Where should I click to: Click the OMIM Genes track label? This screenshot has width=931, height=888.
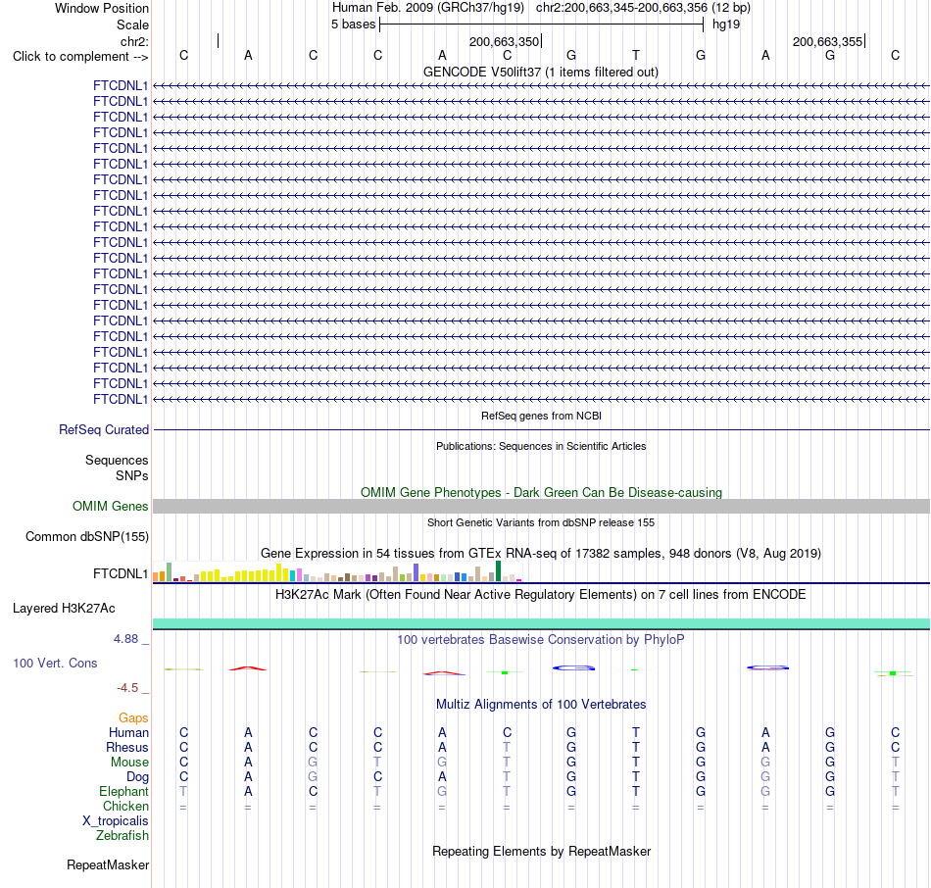tap(111, 506)
